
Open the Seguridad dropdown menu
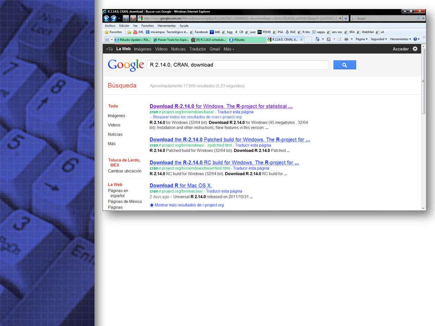point(379,39)
